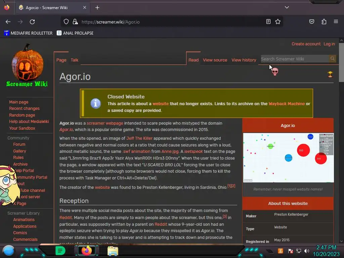This screenshot has width=344, height=258.
Task: Open the extensions puzzle icon
Action: [324, 22]
